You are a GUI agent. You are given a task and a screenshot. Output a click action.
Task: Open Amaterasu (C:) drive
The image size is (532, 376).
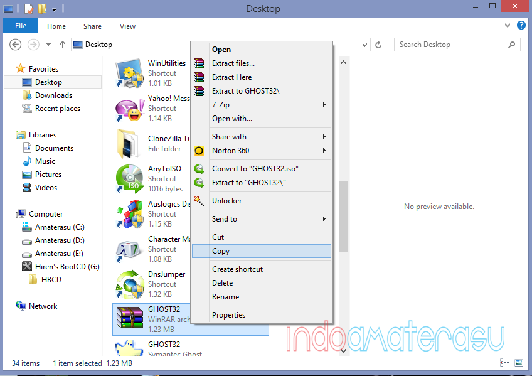60,227
